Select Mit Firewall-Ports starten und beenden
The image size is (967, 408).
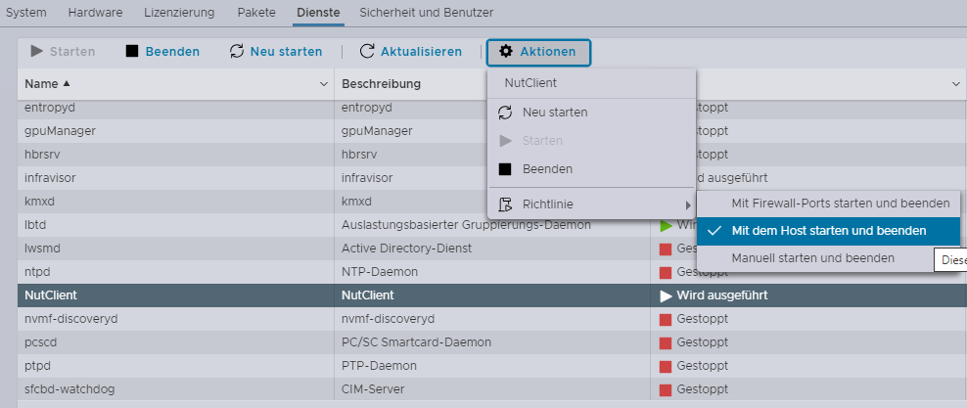[x=828, y=204]
